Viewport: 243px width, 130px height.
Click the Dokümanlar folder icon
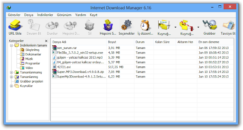pyautogui.click(x=22, y=54)
